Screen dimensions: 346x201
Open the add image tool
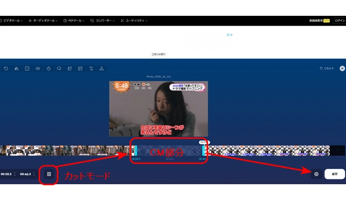pyautogui.click(x=80, y=69)
